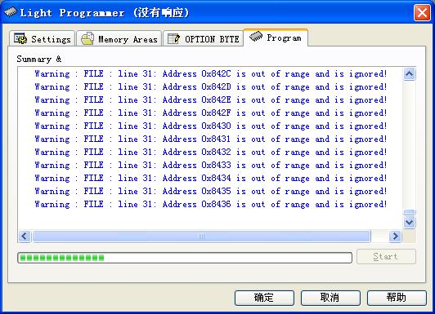Click the Program tab chip icon
The image size is (435, 314).
(x=256, y=37)
